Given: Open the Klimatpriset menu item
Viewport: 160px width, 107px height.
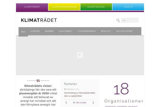Looking at the screenshot, I should pos(65,31).
